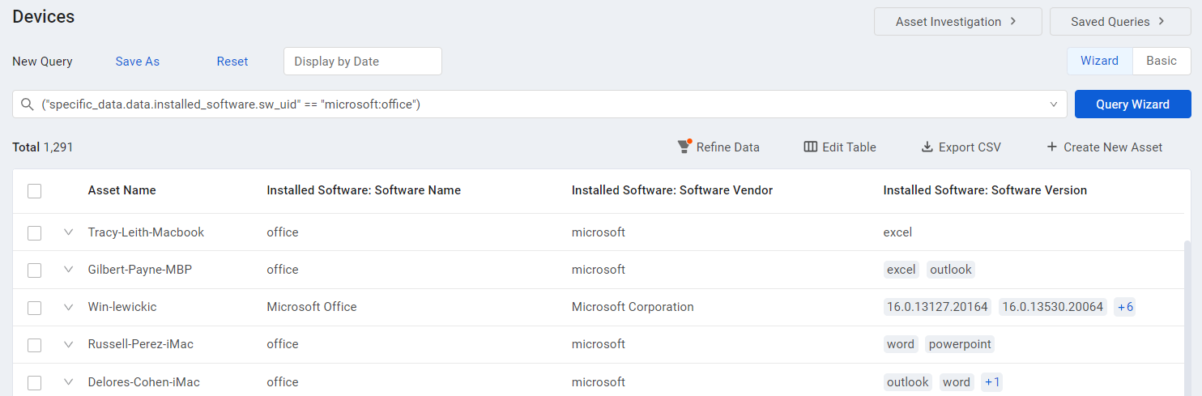The width and height of the screenshot is (1202, 396).
Task: Select the Wizard mode tab
Action: [1099, 61]
